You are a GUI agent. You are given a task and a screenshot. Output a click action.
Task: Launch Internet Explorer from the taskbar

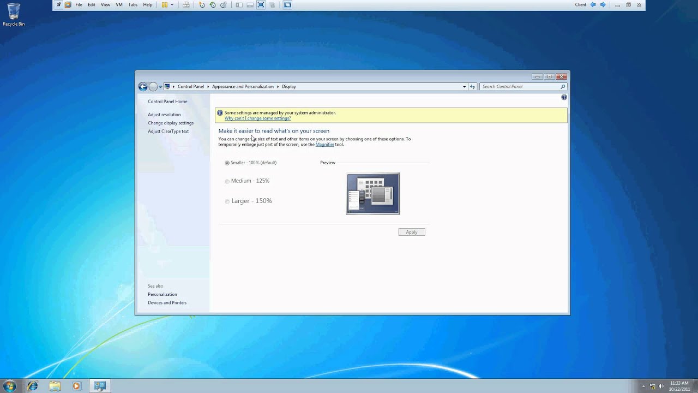pos(33,386)
